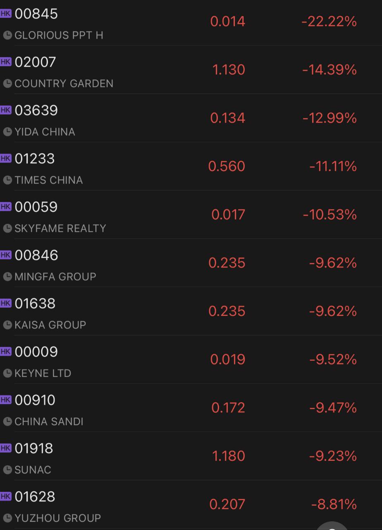Viewport: 382px width, 530px height.
Task: Tap the -9.62% change for Kaisa Group
Action: point(333,311)
